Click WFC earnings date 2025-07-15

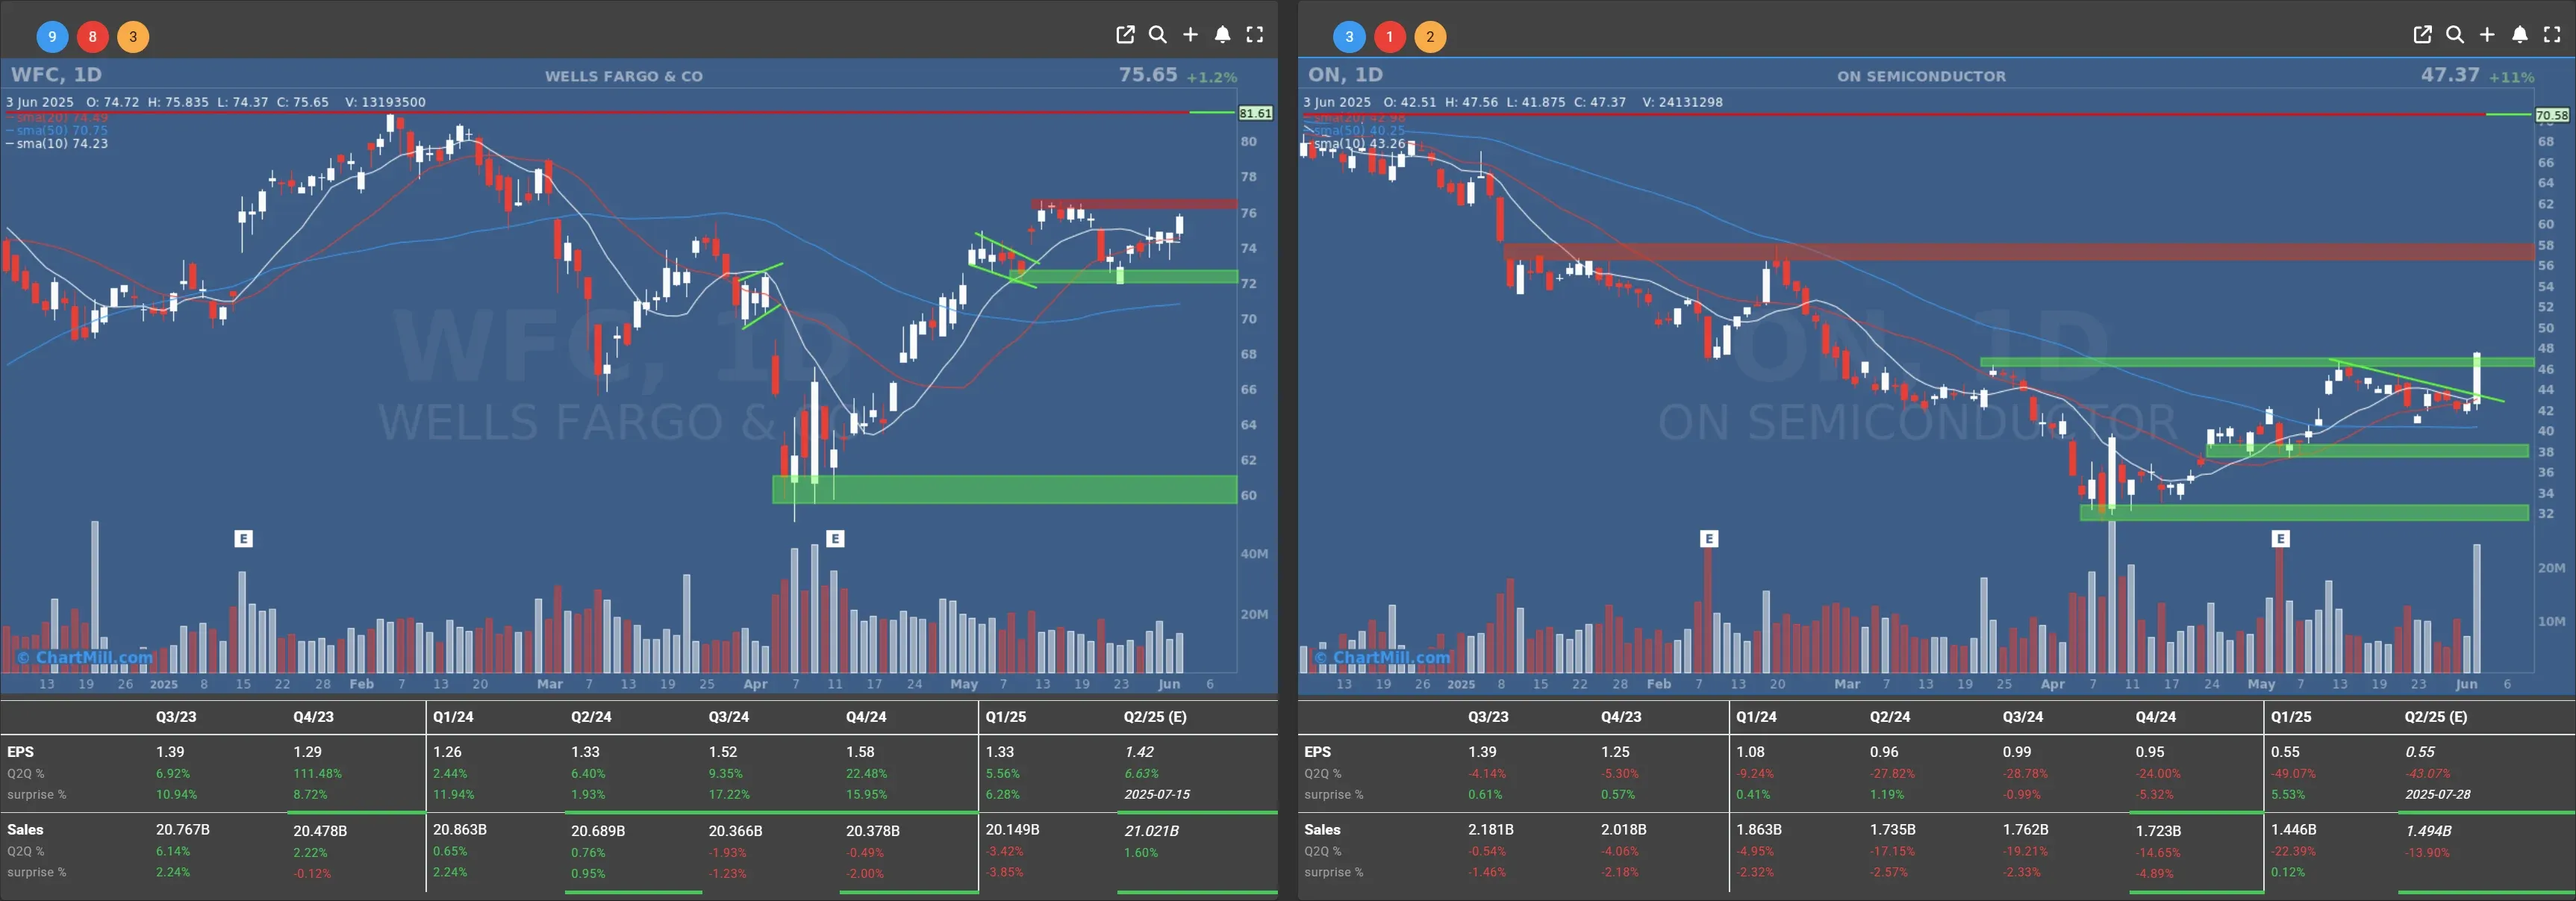1157,795
